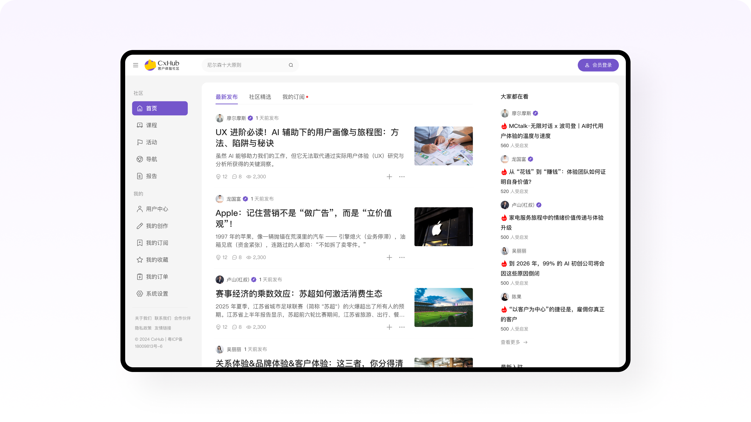Click 卢山(杠叔) avatar in the feed
The image size is (751, 422).
220,279
